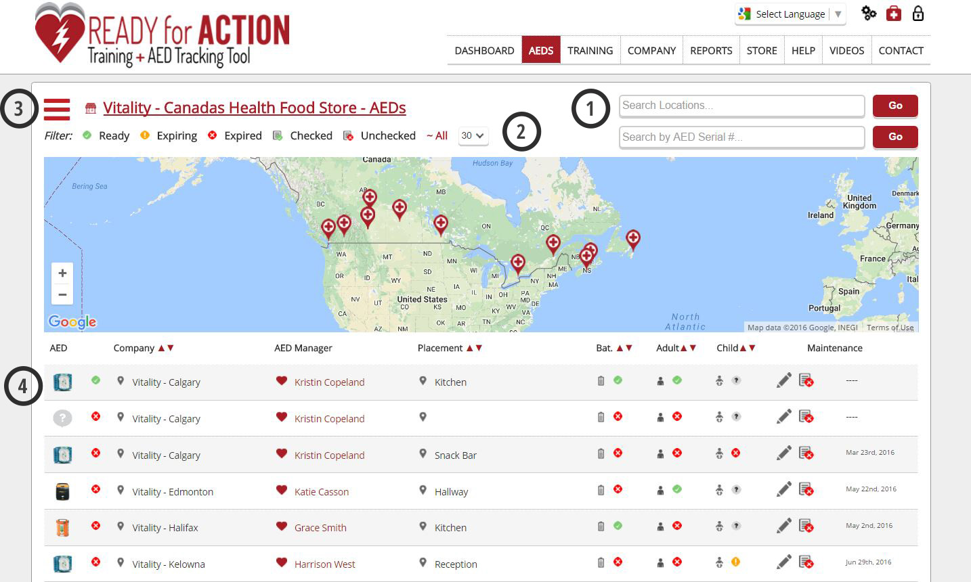Viewport: 971px width, 582px height.
Task: Click the padlock icon in the top bar
Action: pyautogui.click(x=918, y=14)
